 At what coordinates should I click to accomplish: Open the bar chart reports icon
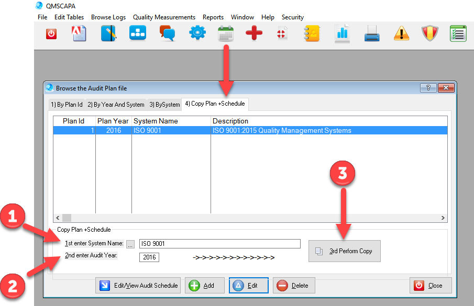click(342, 34)
